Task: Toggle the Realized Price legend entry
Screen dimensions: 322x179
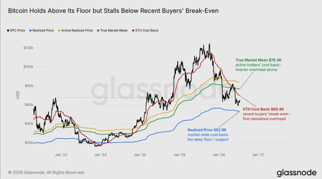Action: (42, 31)
